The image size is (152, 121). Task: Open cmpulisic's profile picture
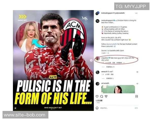pyautogui.click(x=98, y=58)
